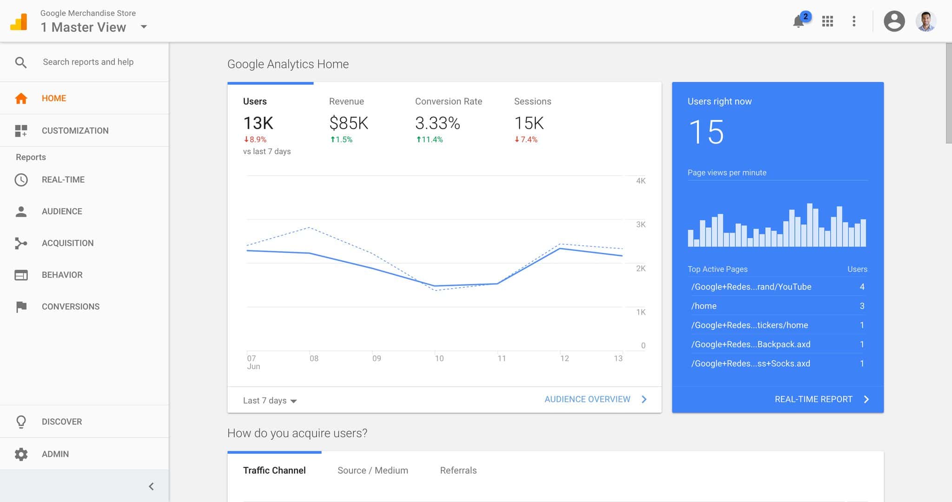This screenshot has width=952, height=502.
Task: Click the Search reports and help field
Action: click(x=88, y=62)
